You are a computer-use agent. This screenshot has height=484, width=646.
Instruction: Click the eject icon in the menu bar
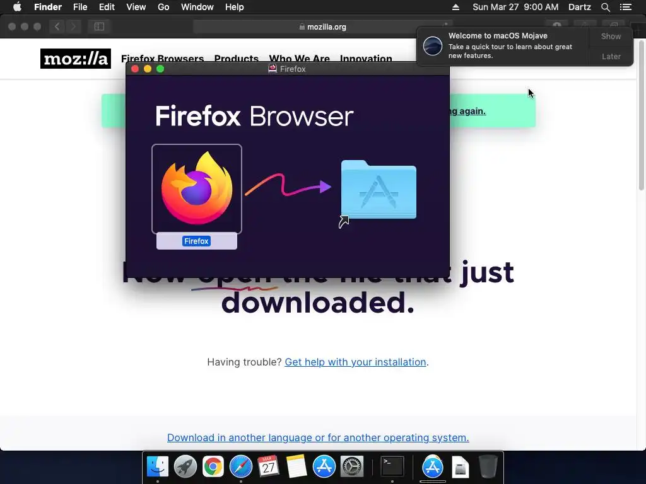(x=455, y=7)
